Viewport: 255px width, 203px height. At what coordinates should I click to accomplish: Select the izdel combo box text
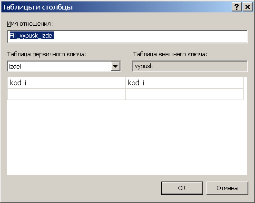tap(15, 66)
